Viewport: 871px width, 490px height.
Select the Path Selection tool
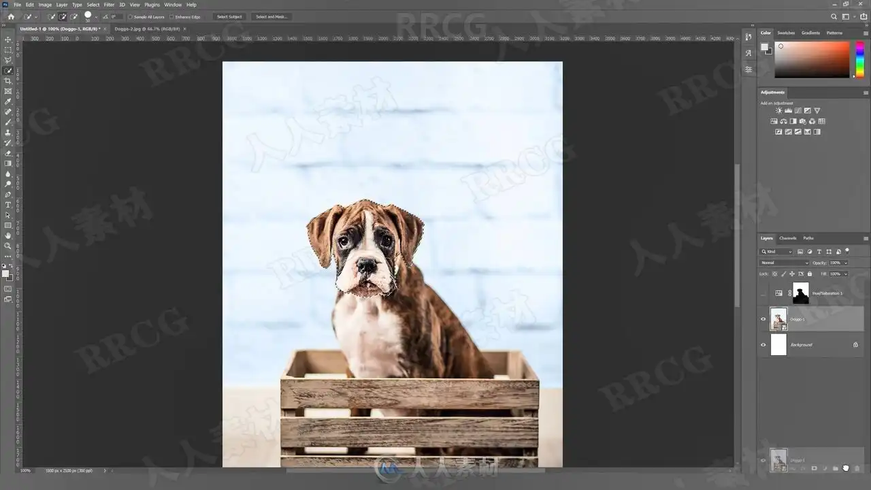pos(8,215)
